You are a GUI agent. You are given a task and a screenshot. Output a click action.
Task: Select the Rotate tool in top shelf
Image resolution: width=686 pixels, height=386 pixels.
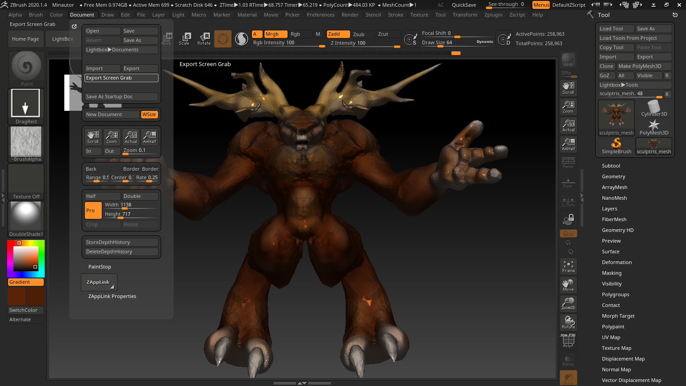point(204,39)
